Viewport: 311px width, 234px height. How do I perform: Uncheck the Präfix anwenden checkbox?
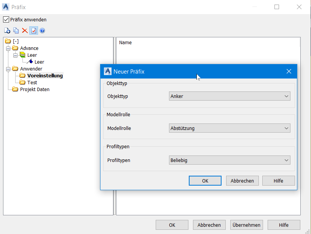[x=6, y=19]
